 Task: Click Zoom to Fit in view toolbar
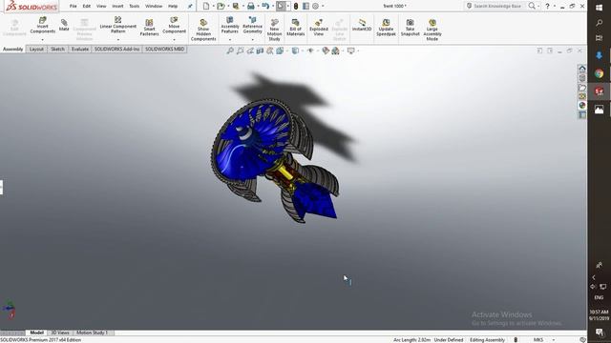pos(230,50)
